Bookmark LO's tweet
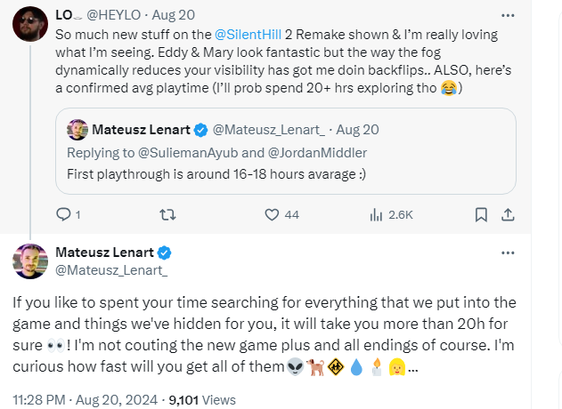562x409 pixels. click(x=481, y=214)
